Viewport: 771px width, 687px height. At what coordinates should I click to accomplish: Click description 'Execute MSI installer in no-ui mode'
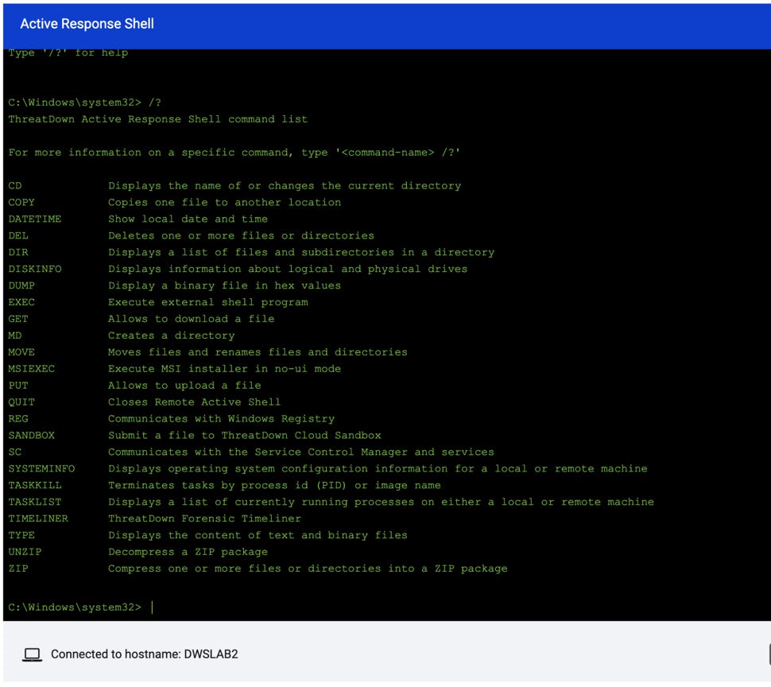pyautogui.click(x=224, y=369)
